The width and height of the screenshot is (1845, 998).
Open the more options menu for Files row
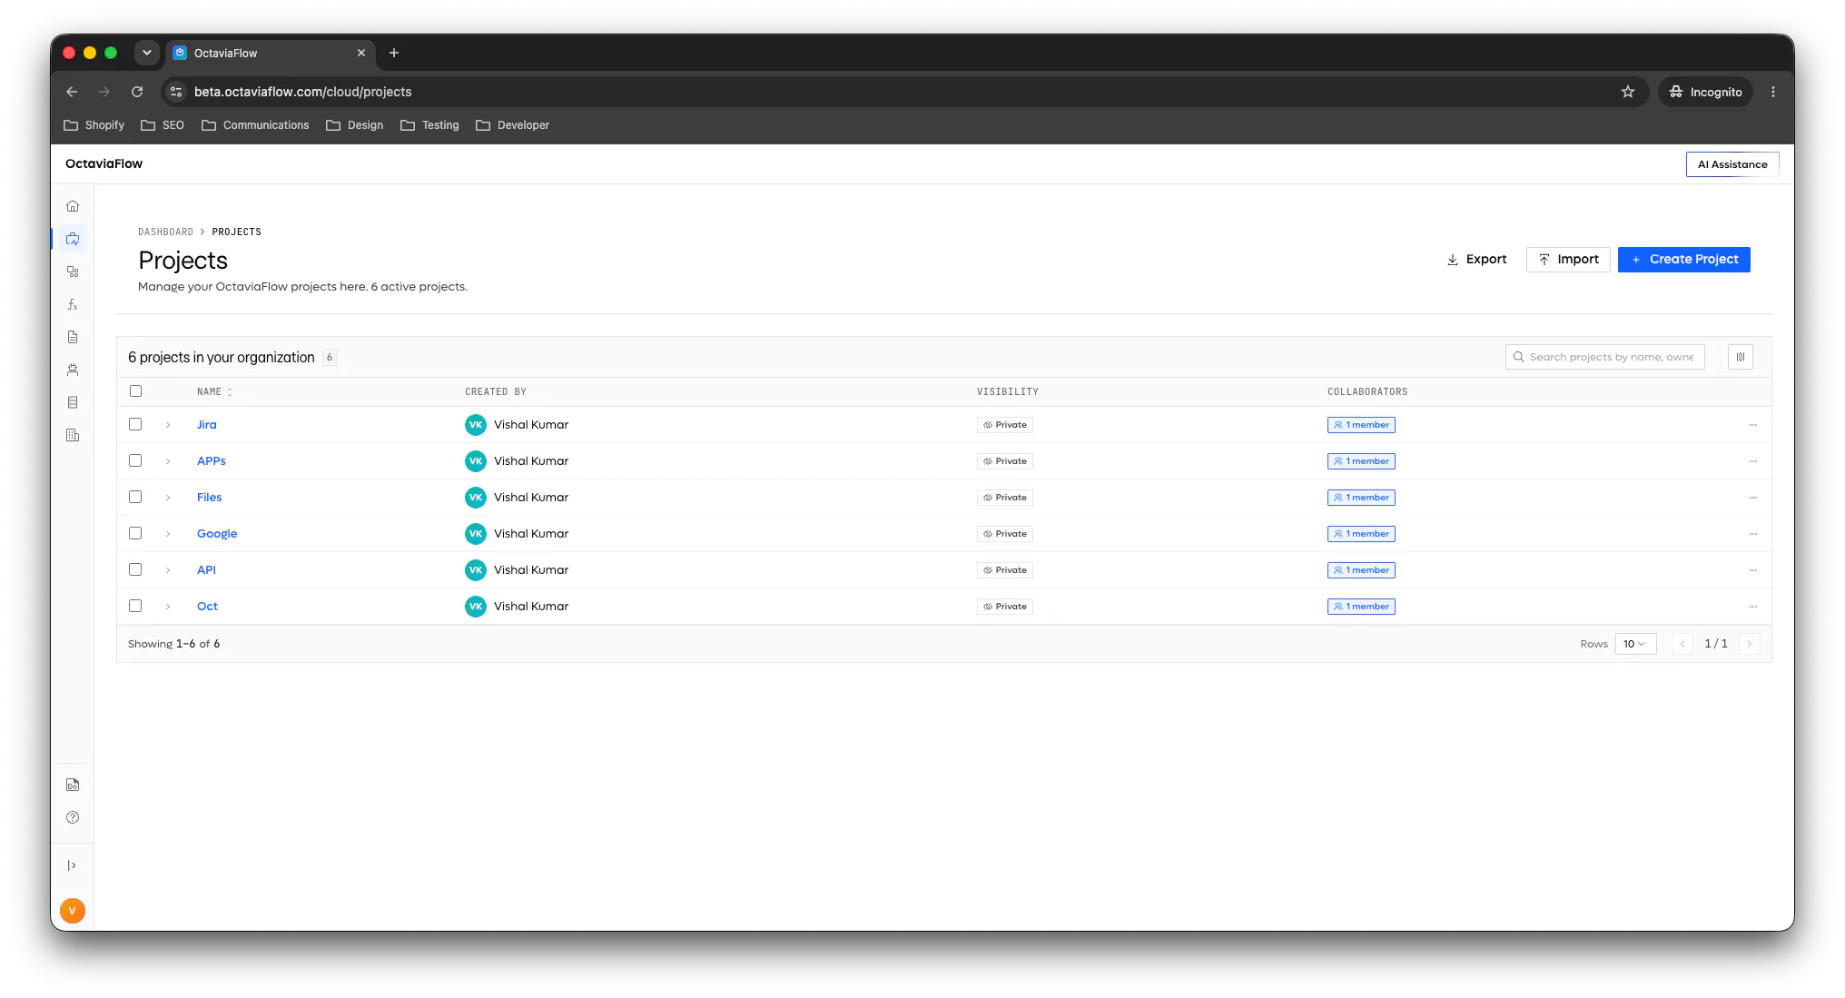coord(1753,498)
